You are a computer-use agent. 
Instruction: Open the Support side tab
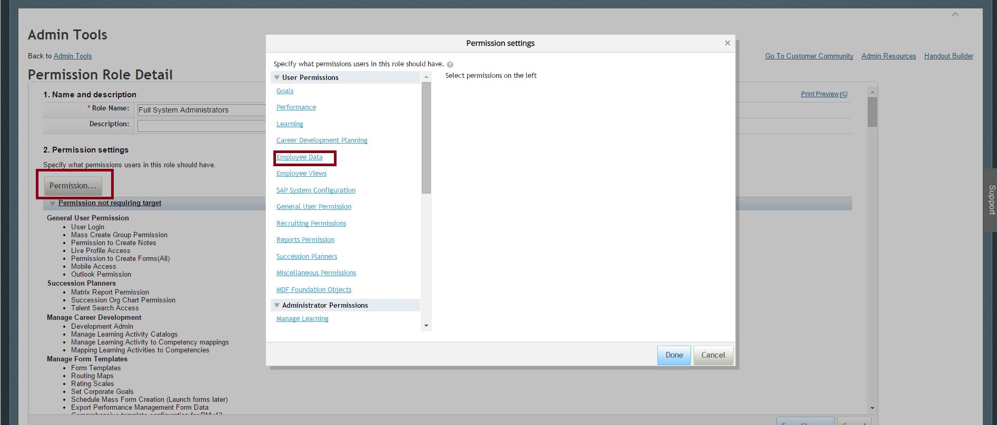tap(991, 200)
